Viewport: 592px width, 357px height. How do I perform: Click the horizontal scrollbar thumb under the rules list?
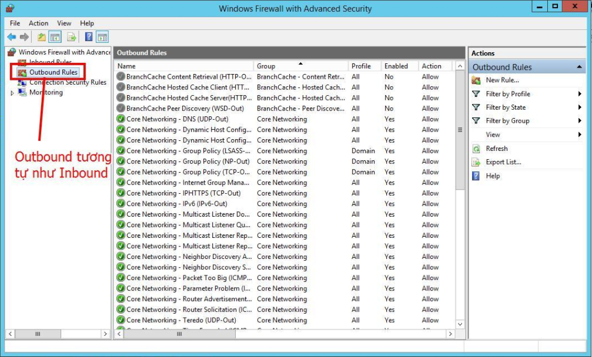(x=180, y=334)
